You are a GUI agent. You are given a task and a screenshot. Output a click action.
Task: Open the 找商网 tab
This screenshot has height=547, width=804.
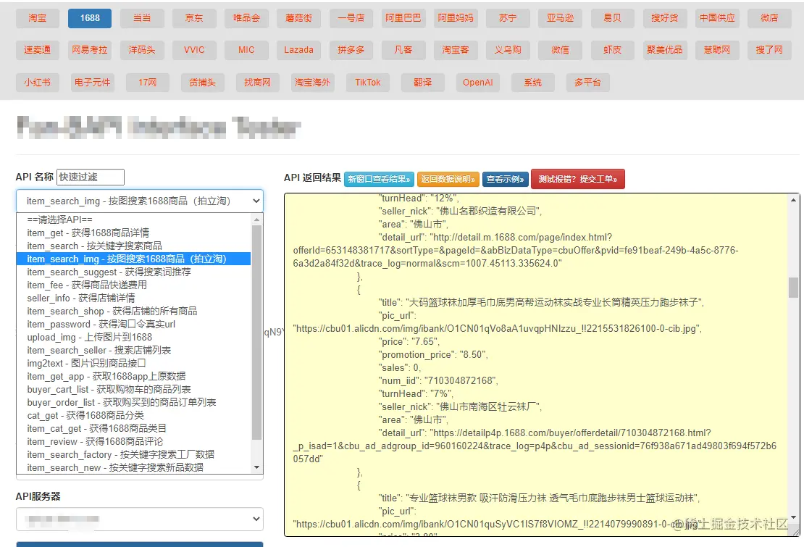click(257, 83)
